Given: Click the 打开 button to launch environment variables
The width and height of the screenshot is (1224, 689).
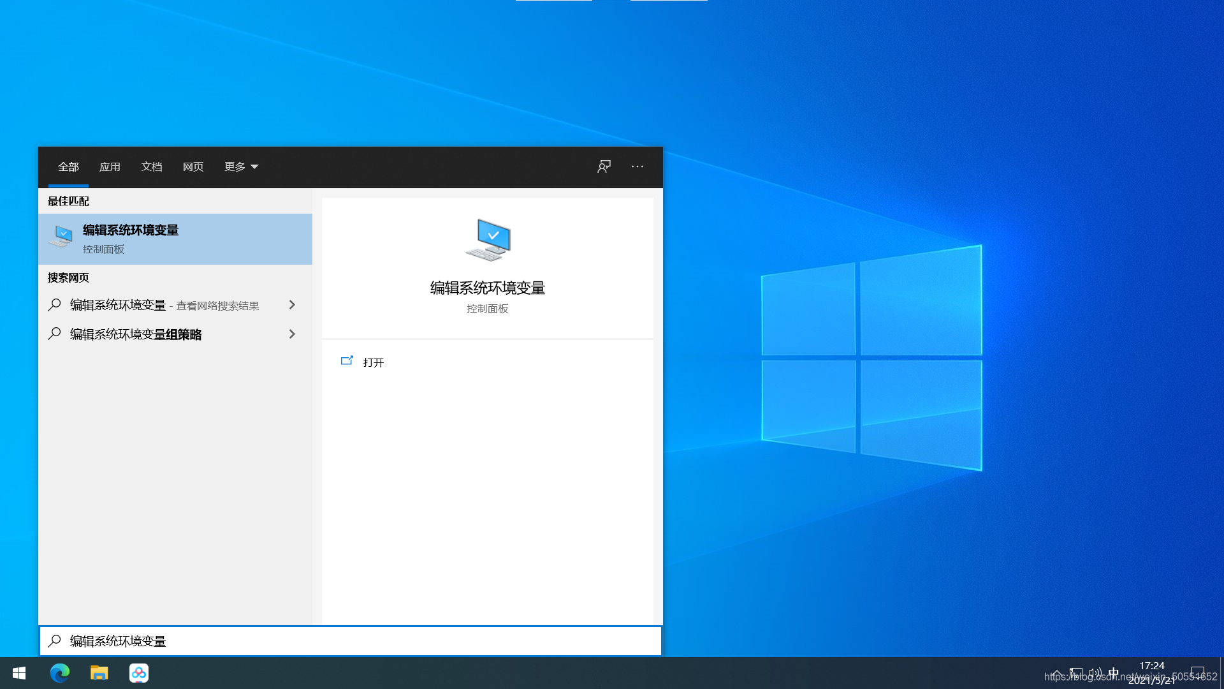Looking at the screenshot, I should (373, 362).
